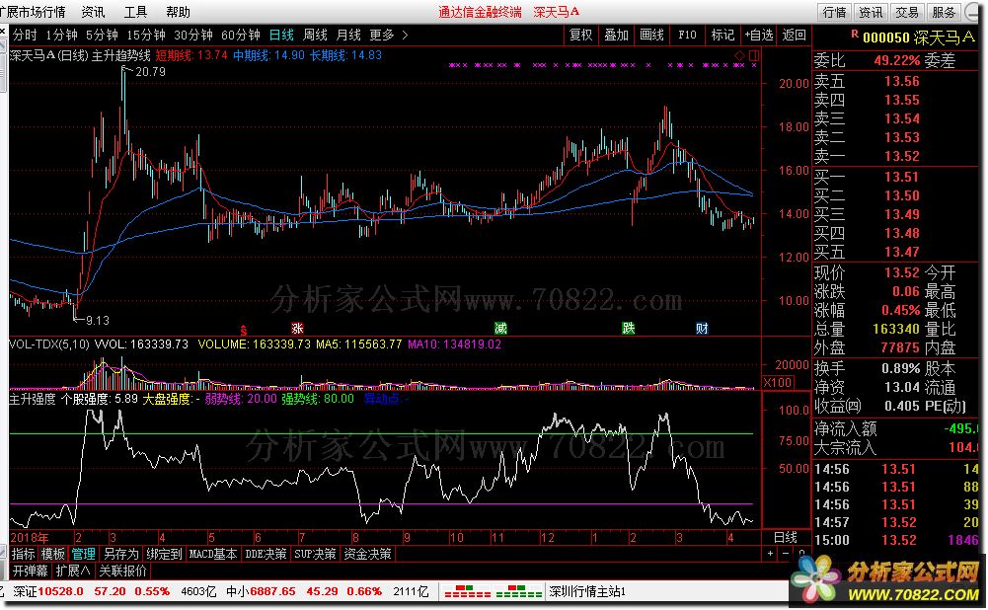Viewport: 988px width, 610px height.
Task: Open F10 company information
Action: click(x=687, y=36)
